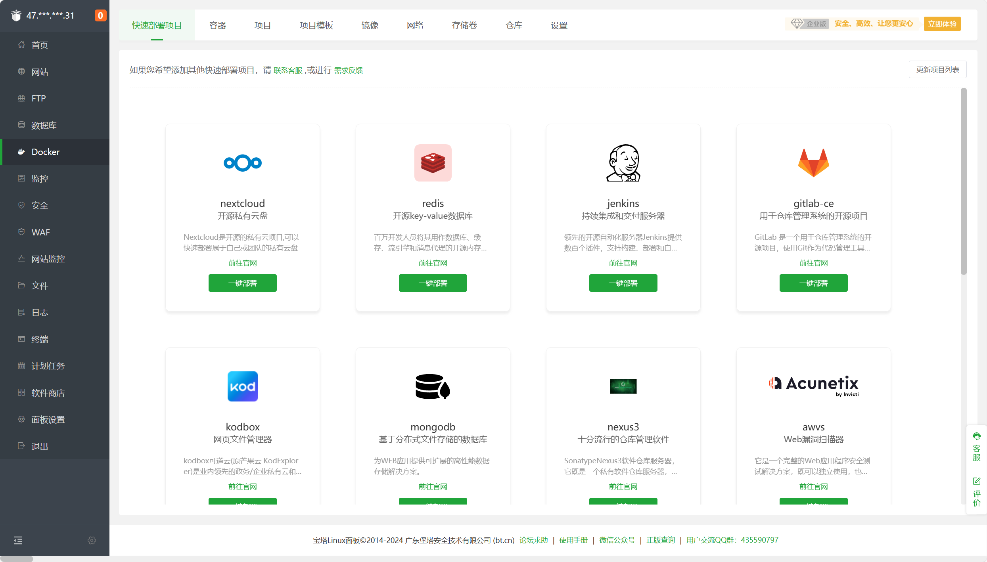Open kodbox 前往官网 link
Viewport: 987px width, 562px height.
243,487
